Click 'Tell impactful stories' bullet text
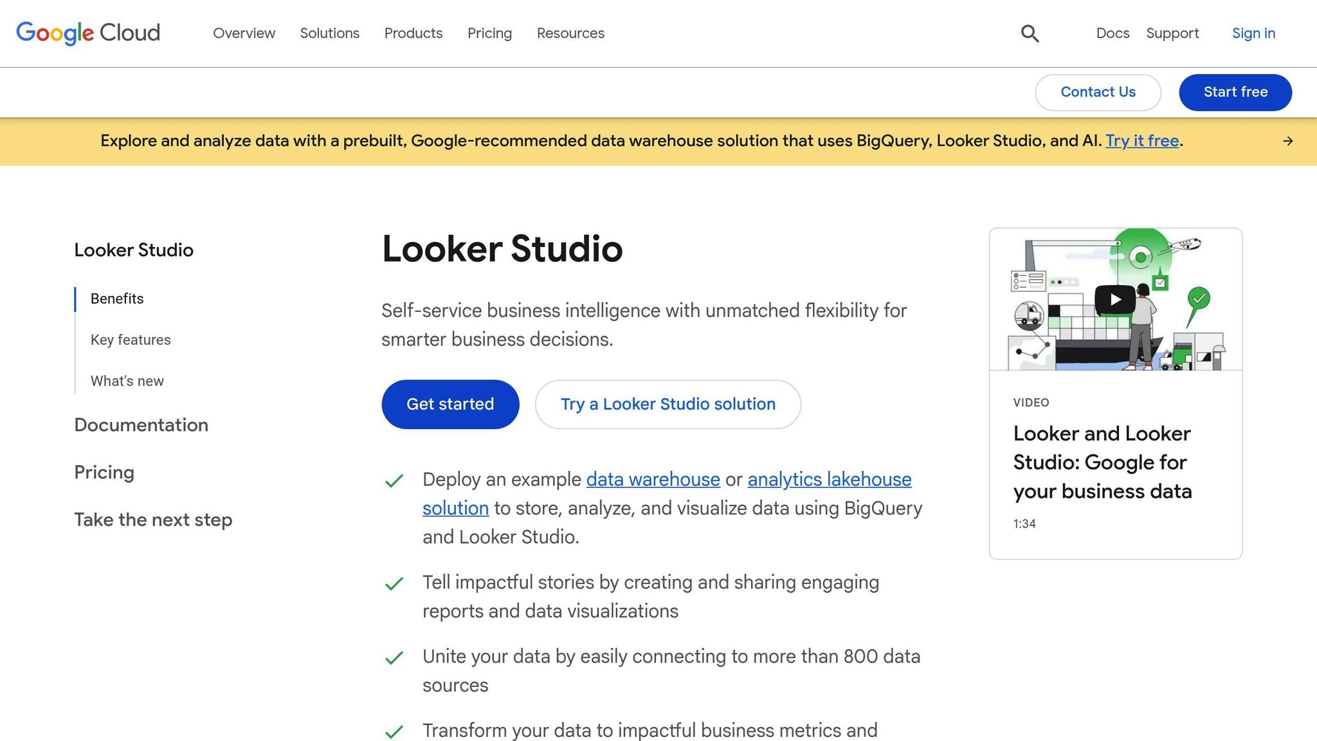This screenshot has height=741, width=1317. (x=651, y=597)
